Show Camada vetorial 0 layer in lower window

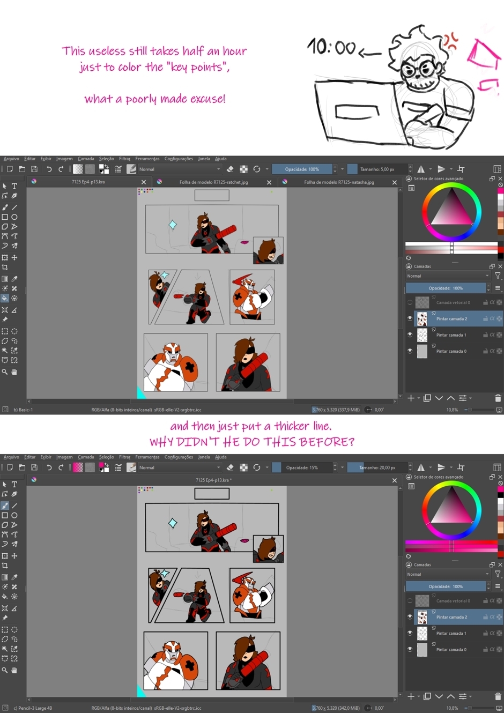410,601
